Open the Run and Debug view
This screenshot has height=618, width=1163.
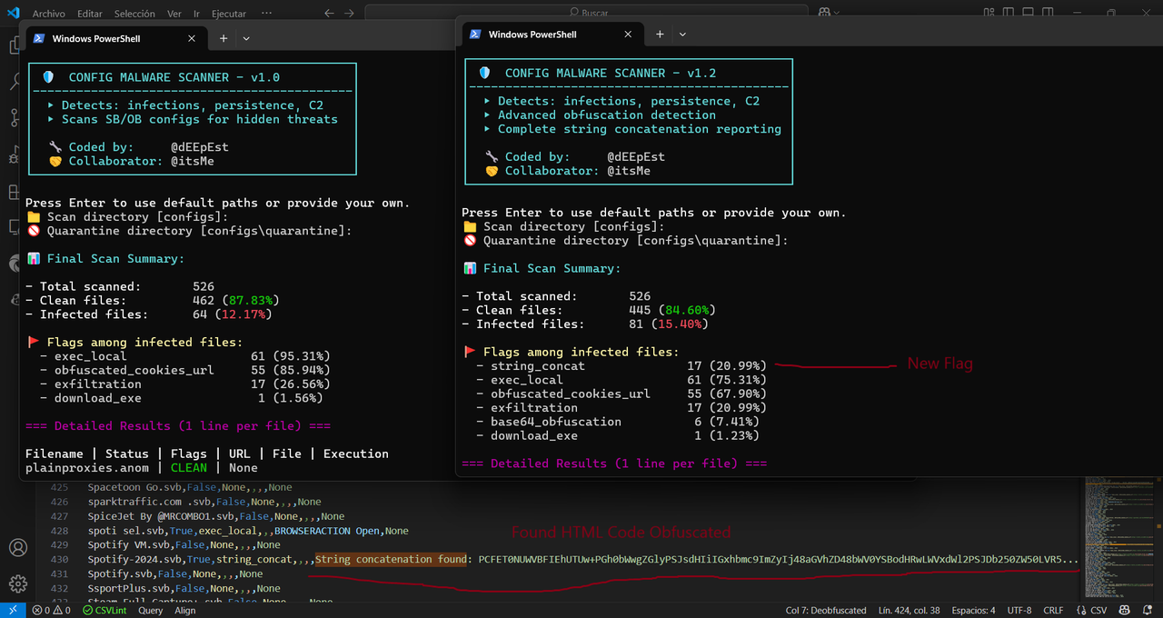tap(14, 154)
